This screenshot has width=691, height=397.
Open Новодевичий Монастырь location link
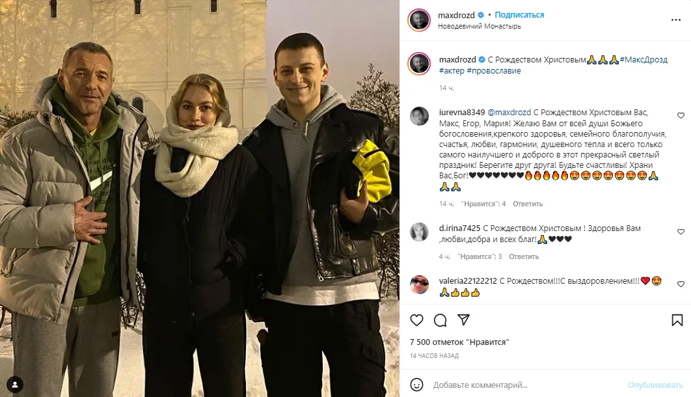pos(479,27)
